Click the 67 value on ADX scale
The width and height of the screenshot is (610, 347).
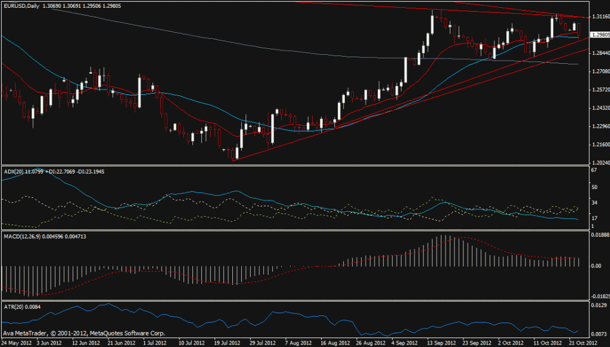(593, 171)
